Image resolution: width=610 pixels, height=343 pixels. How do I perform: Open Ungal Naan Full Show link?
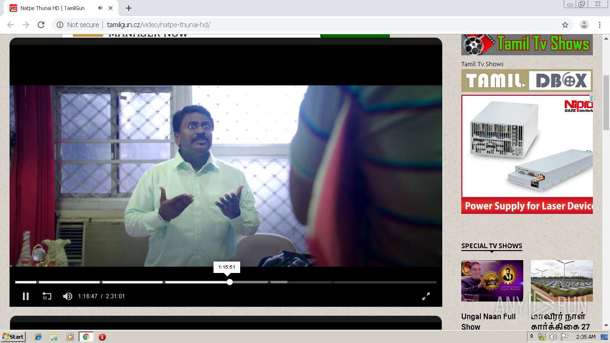coord(488,322)
